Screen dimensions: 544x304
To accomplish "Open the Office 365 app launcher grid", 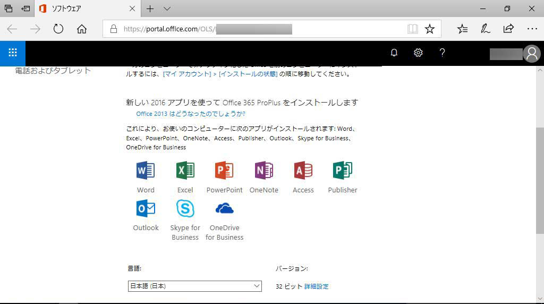I will click(x=13, y=53).
